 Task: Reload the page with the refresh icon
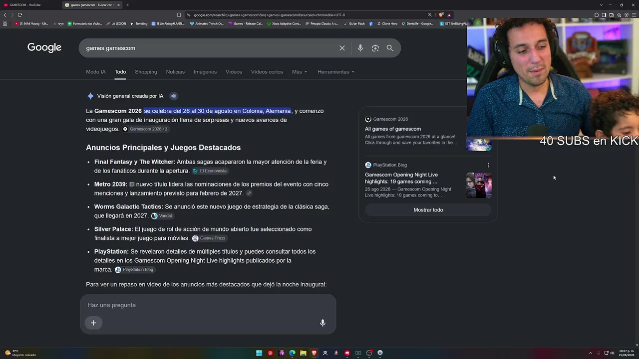pyautogui.click(x=20, y=15)
